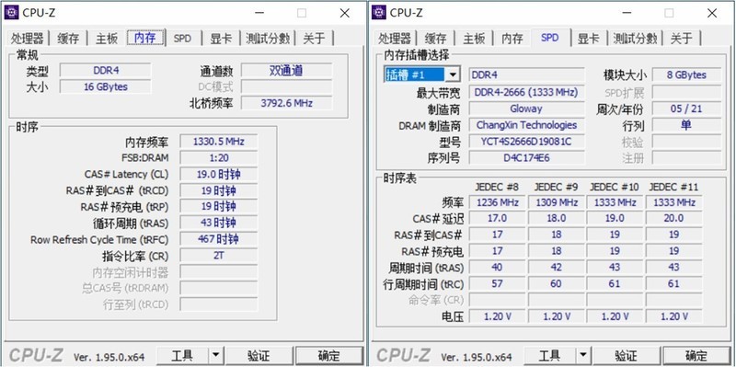Image resolution: width=736 pixels, height=367 pixels.
Task: Click 验证 button in left window
Action: 259,356
